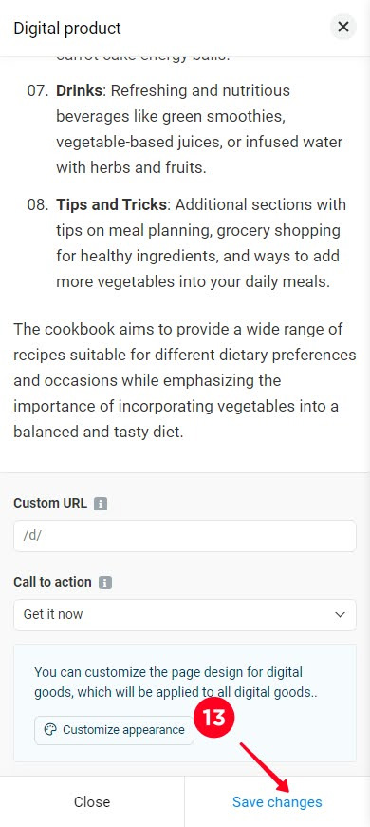Click Save changes
The image size is (370, 827).
click(277, 802)
